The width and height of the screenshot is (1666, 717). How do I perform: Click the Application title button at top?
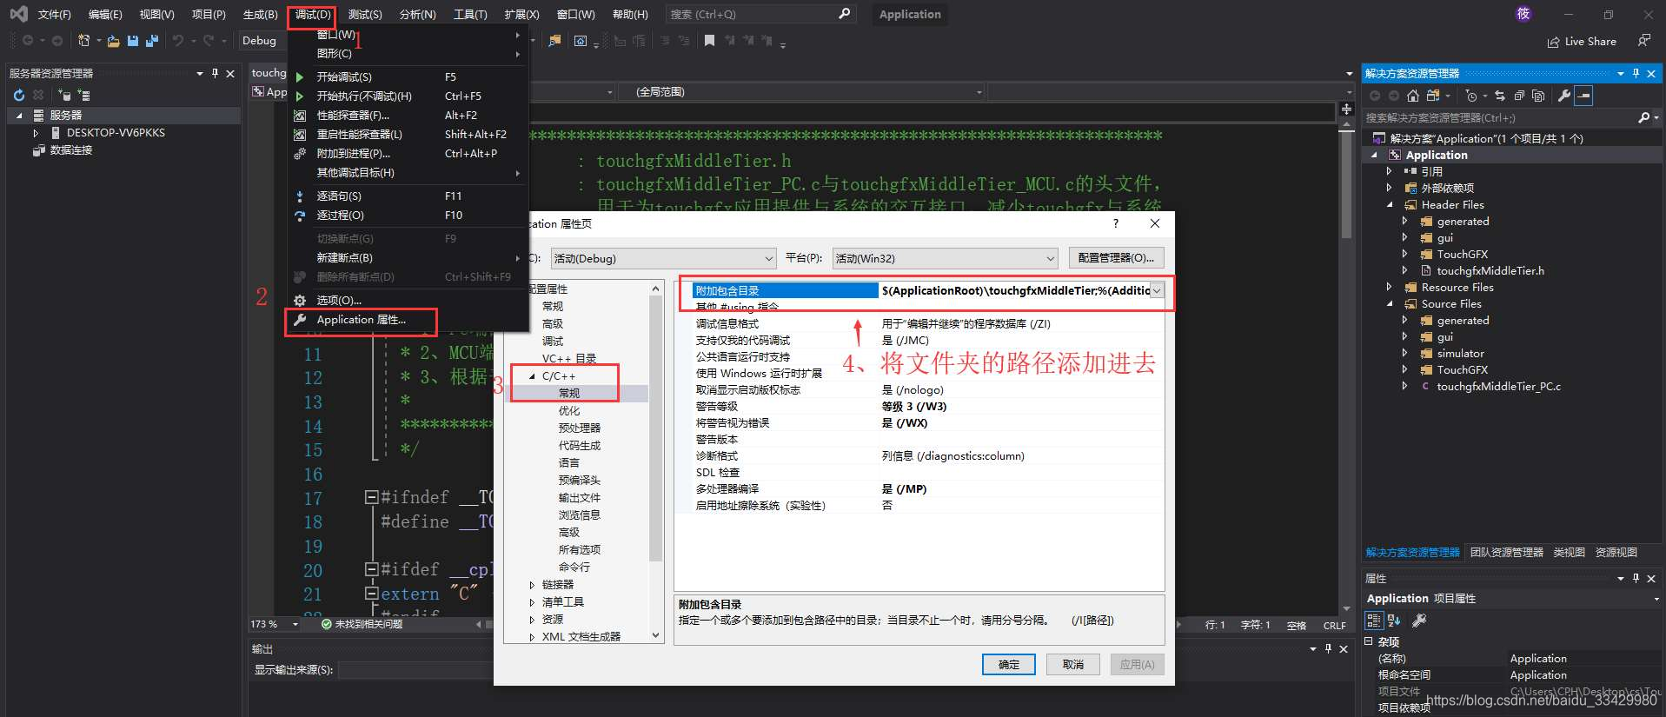point(910,14)
